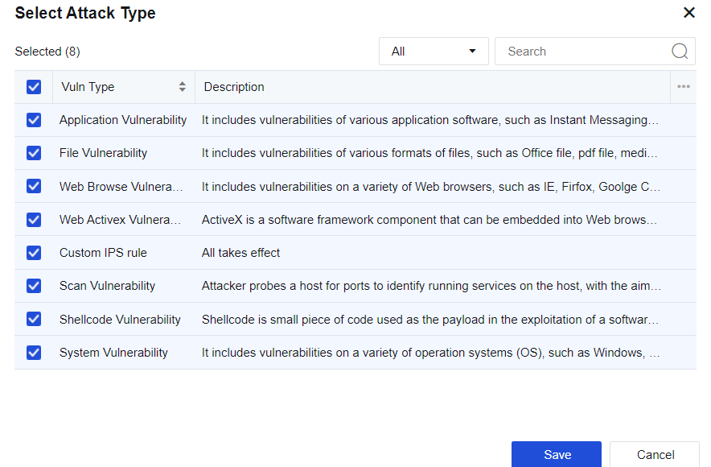Toggle Web Activex Vulnerability checkbox
711x467 pixels.
[34, 219]
